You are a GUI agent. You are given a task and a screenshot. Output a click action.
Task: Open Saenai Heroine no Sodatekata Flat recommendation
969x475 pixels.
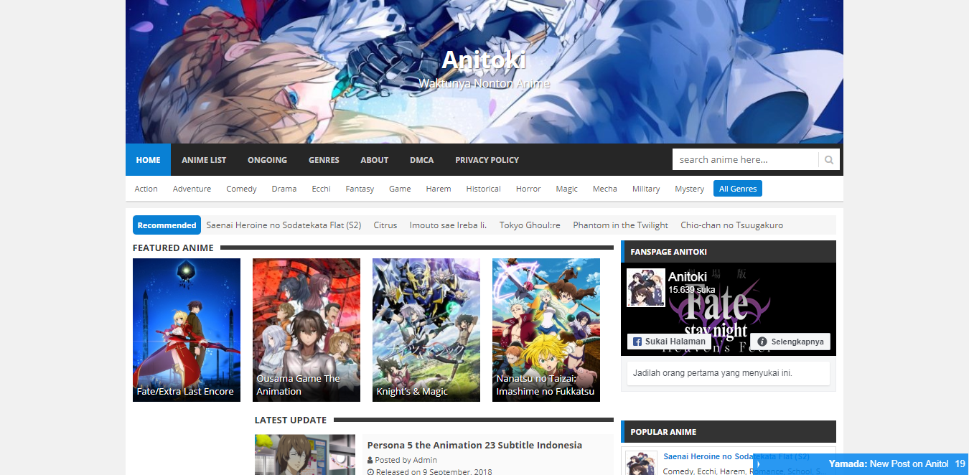coord(284,225)
